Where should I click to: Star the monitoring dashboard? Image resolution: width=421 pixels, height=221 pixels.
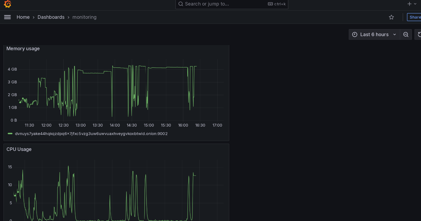pyautogui.click(x=391, y=17)
